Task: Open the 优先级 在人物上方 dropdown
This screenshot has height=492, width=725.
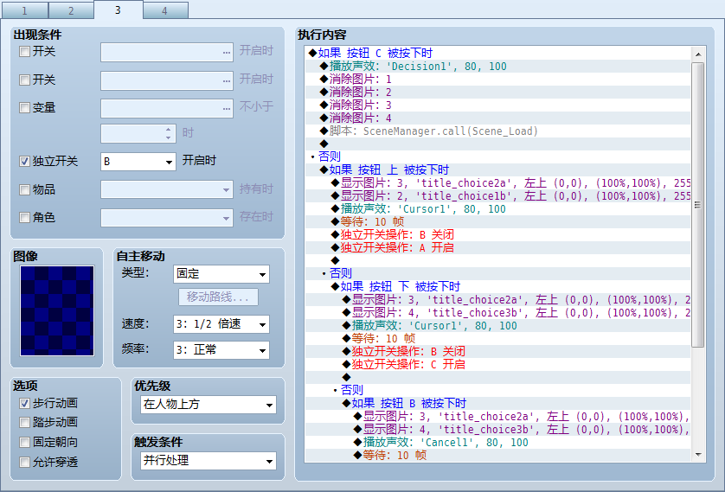Action: point(209,405)
